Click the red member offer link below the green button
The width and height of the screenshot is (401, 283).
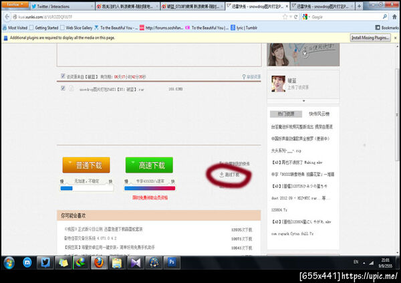pyautogui.click(x=150, y=197)
